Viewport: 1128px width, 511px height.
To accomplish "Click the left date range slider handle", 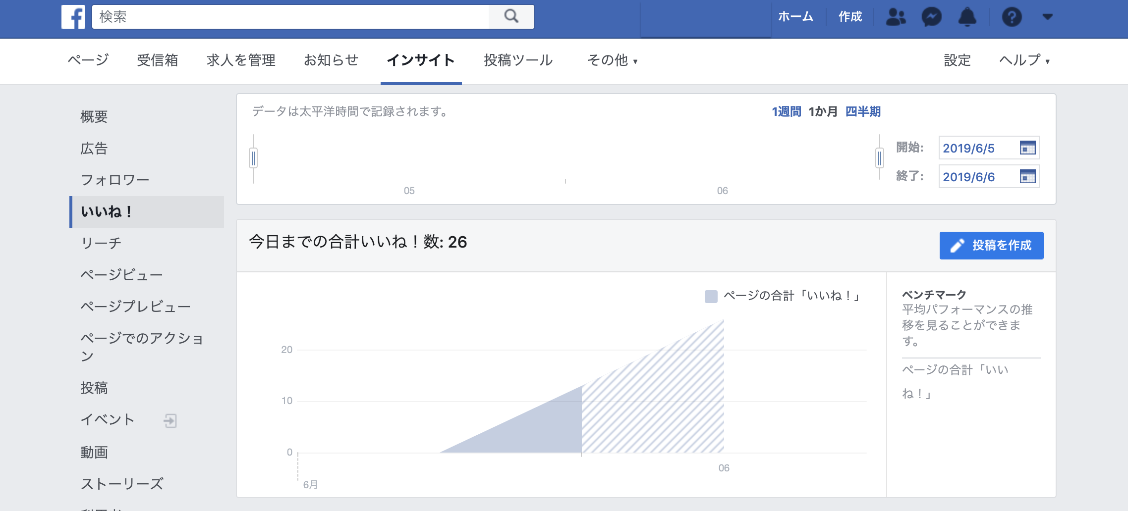I will click(x=253, y=158).
